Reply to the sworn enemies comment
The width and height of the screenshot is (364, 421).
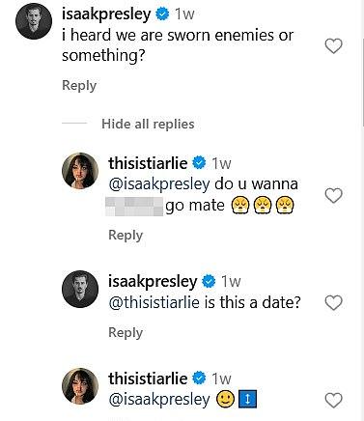pos(79,86)
